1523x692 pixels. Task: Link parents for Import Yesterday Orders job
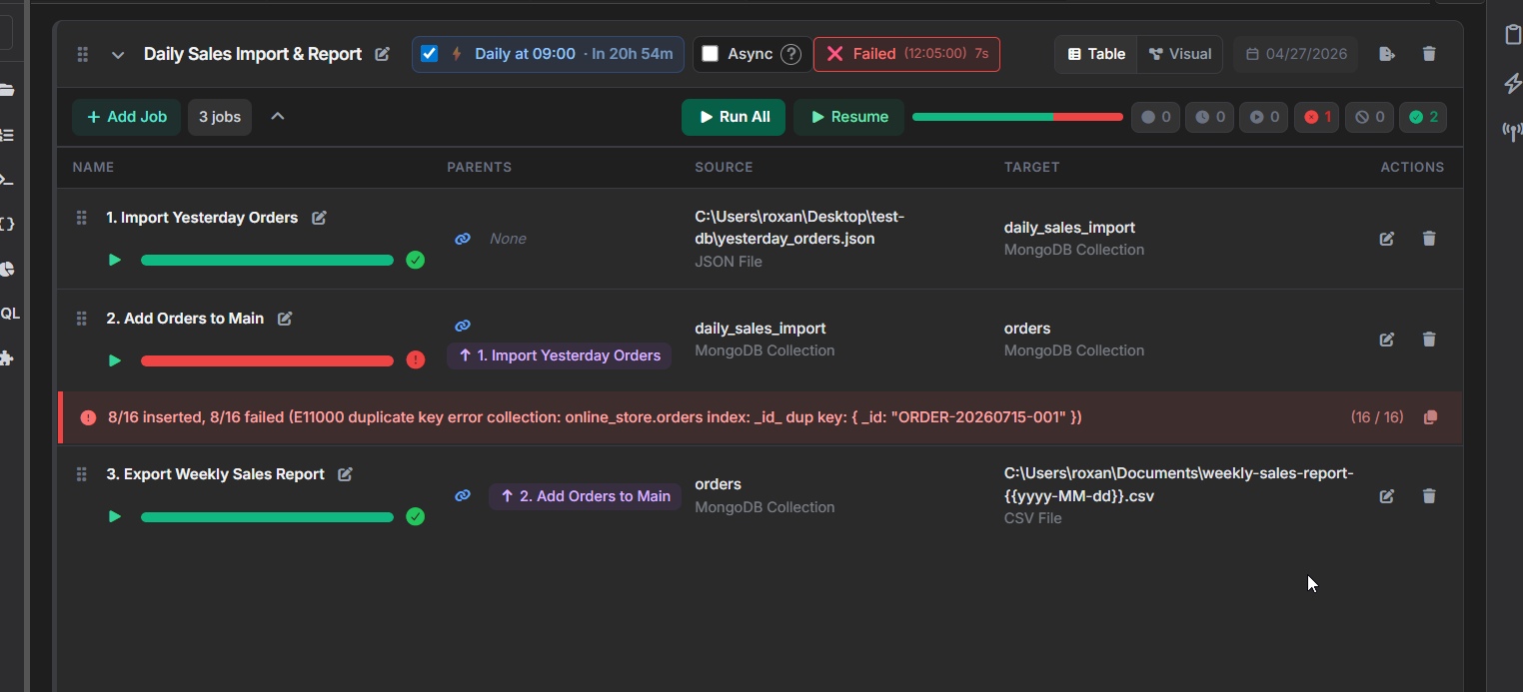click(463, 239)
